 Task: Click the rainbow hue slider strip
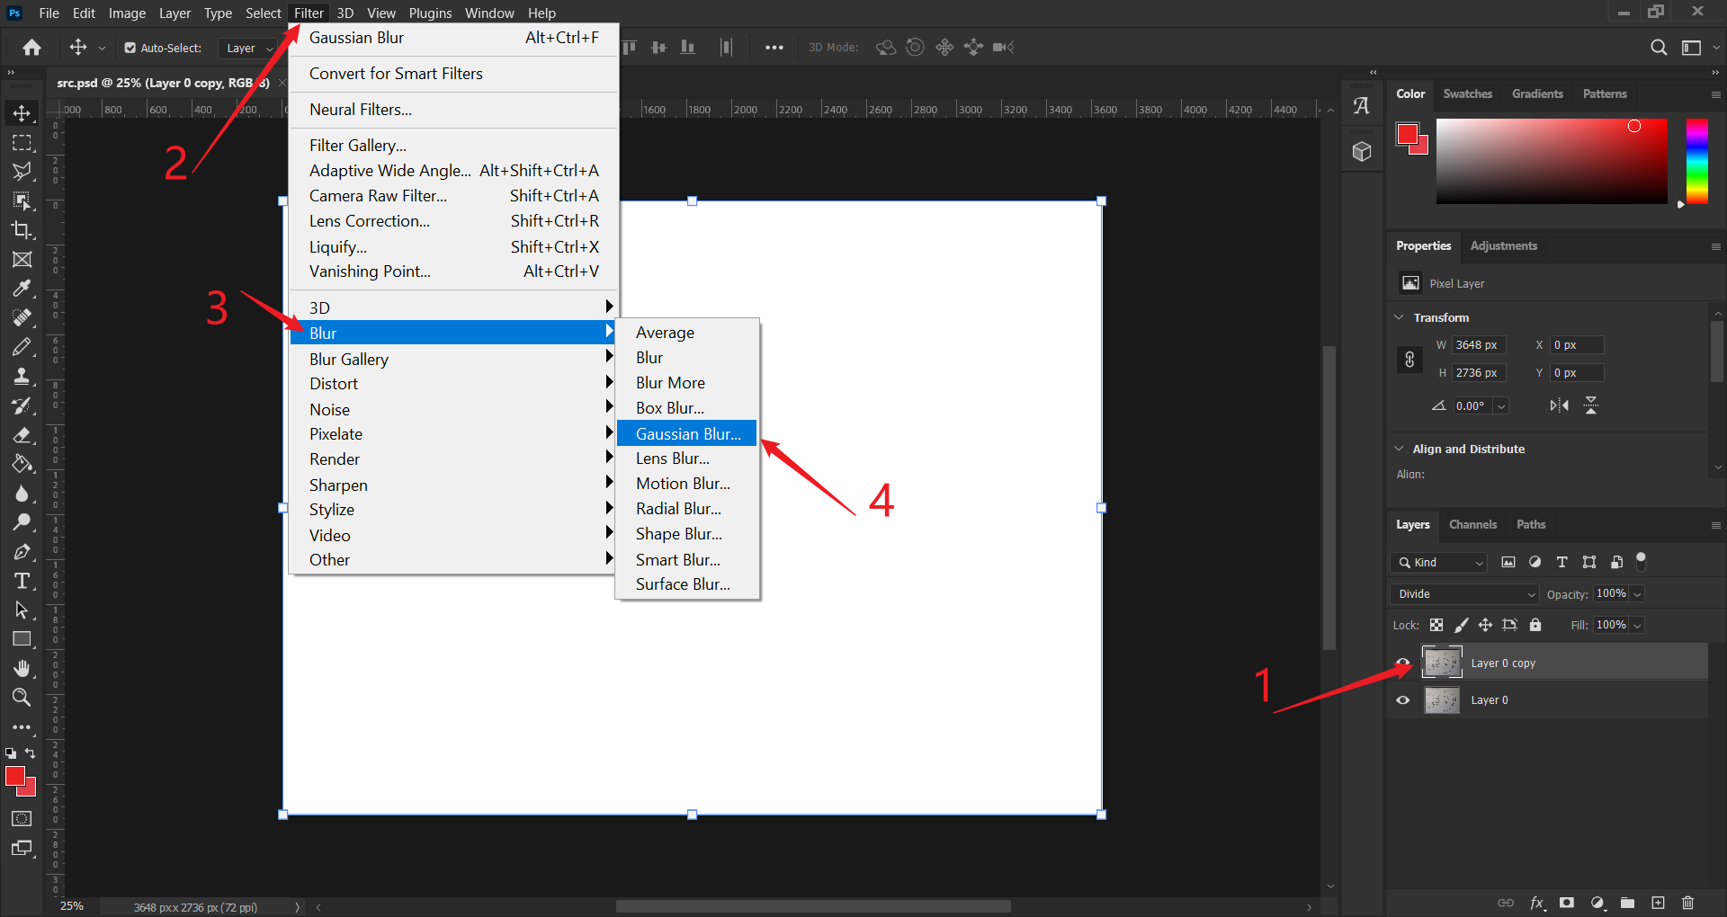[x=1696, y=161]
